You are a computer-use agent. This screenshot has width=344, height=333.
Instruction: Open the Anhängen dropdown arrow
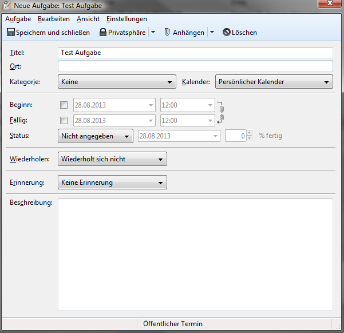point(212,33)
